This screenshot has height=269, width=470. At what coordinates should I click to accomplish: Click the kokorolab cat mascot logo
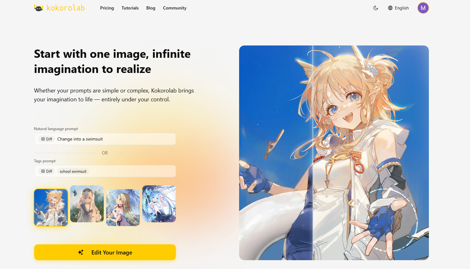click(39, 8)
